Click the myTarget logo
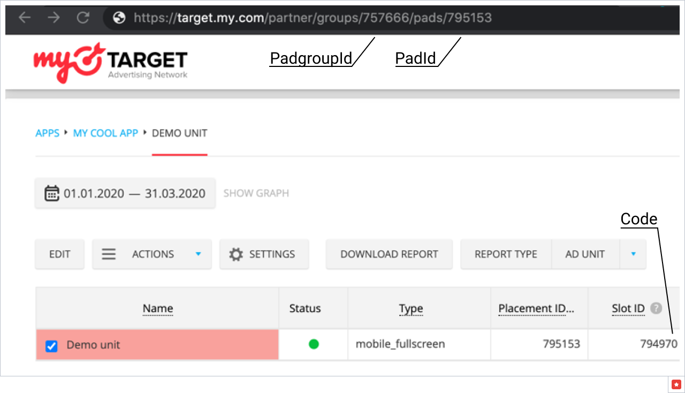The image size is (685, 393). 110,63
